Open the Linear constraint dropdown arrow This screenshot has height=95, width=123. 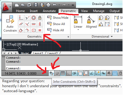tap(78, 30)
